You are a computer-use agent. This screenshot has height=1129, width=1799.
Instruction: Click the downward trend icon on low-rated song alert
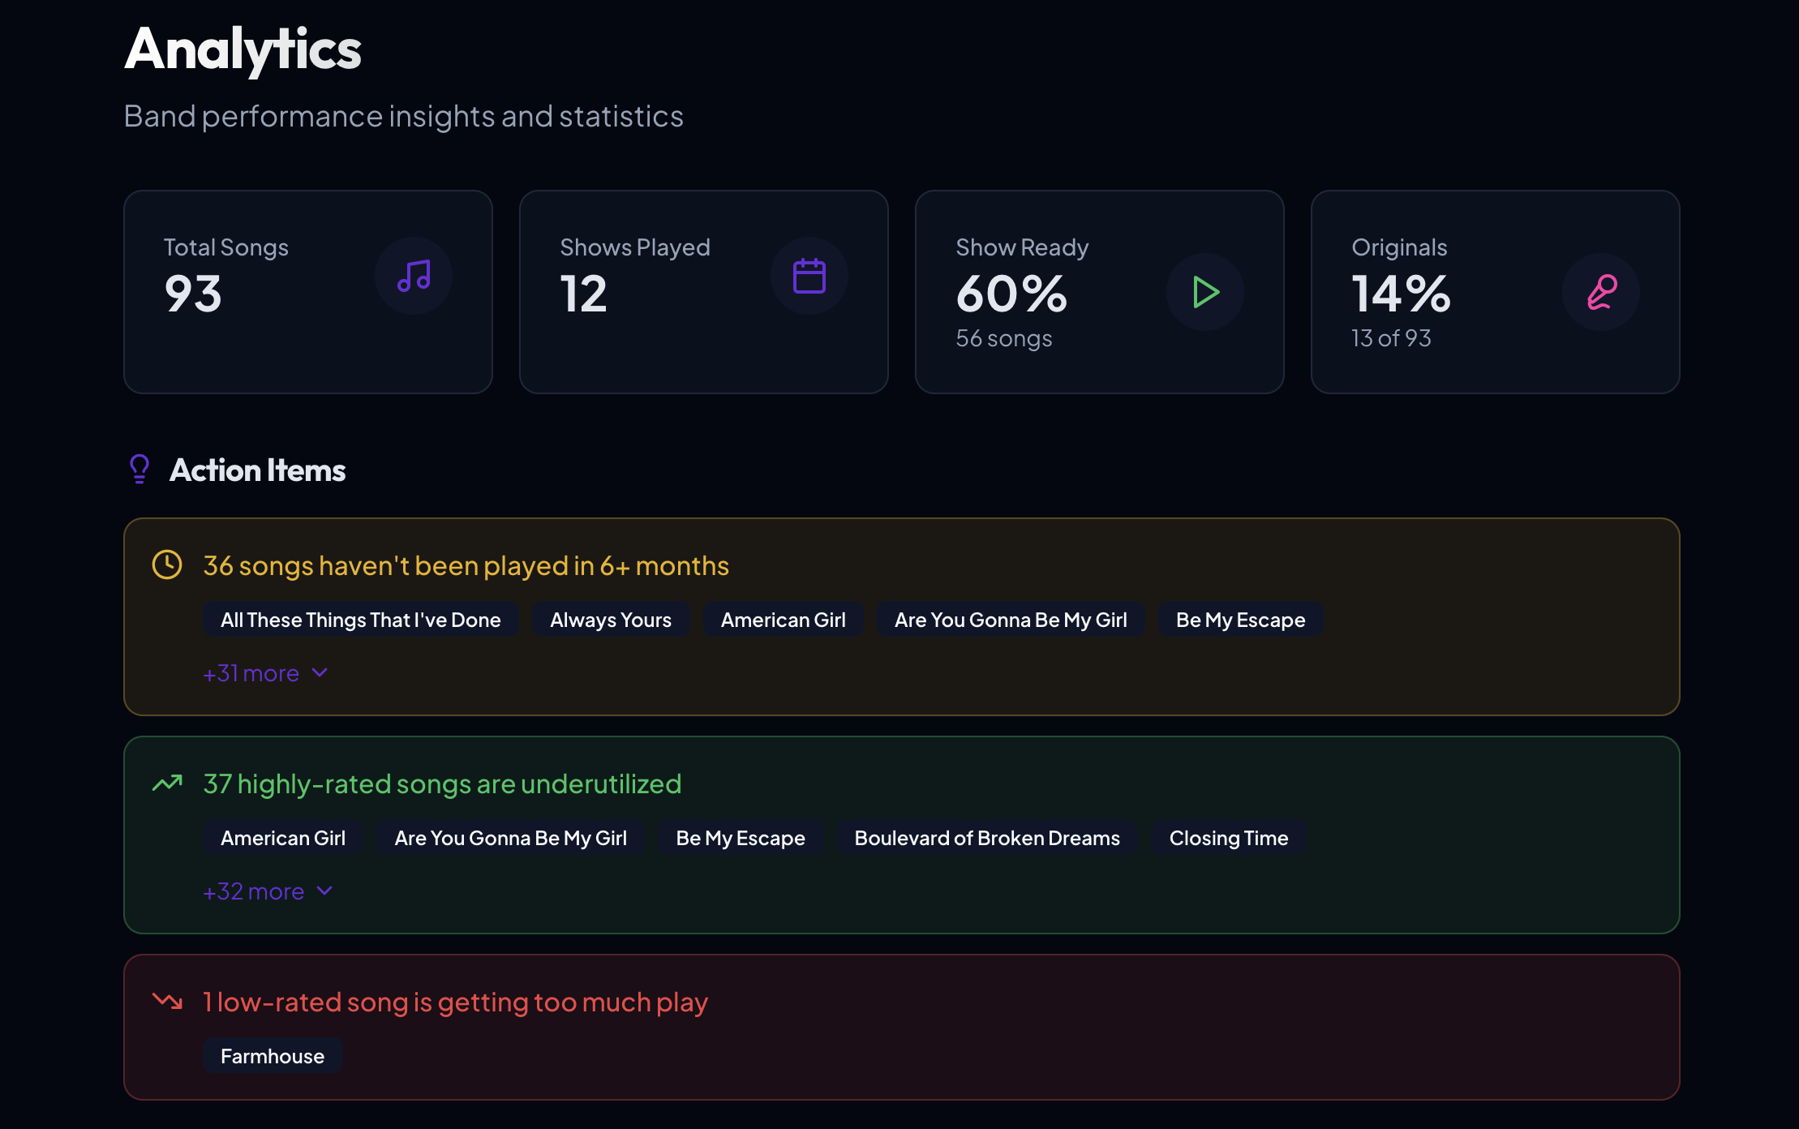167,1002
